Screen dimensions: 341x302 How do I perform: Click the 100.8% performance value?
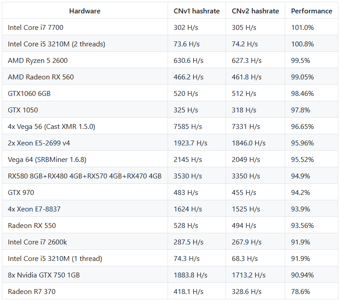click(x=302, y=44)
